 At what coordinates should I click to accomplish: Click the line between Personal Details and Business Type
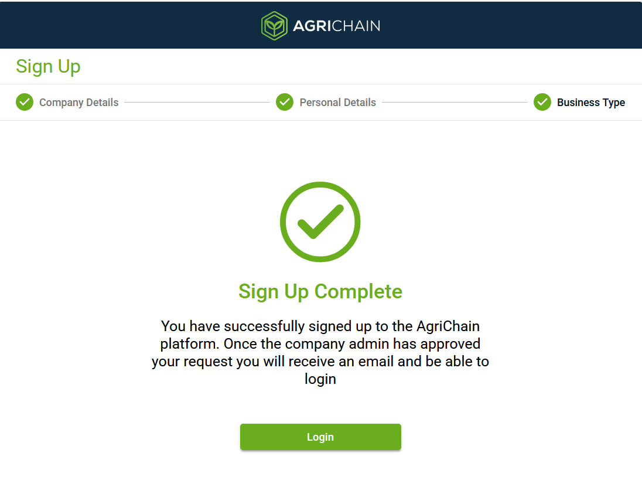[455, 102]
